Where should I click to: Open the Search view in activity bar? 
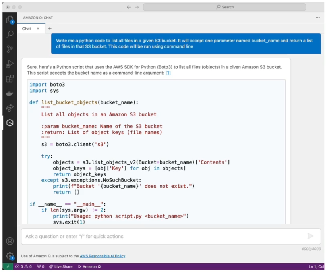tap(10, 35)
